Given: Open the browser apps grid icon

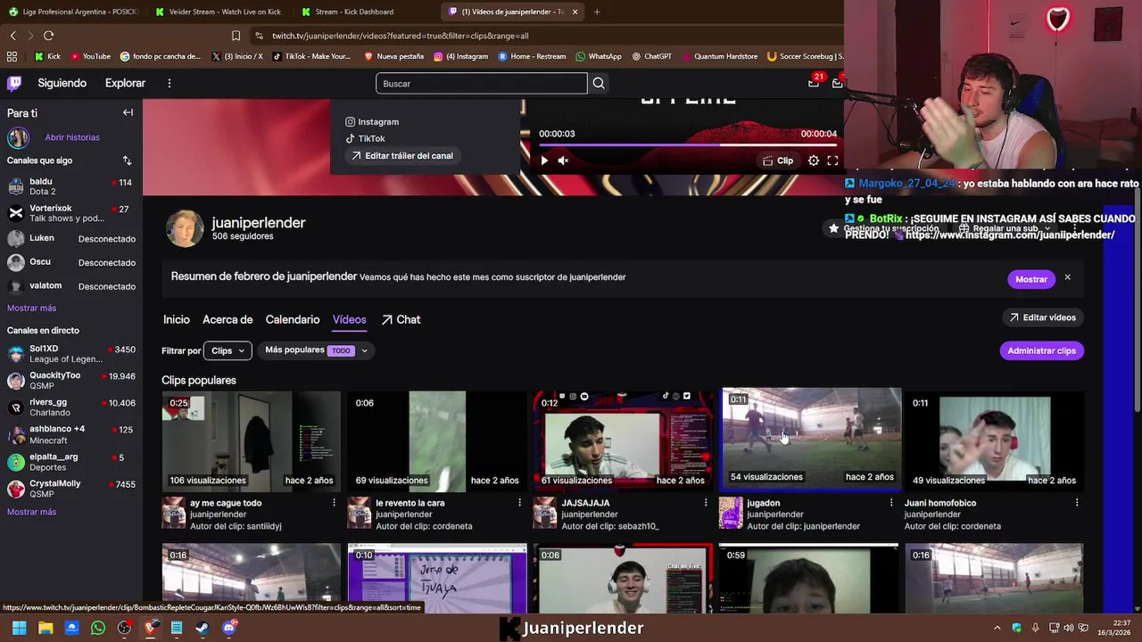Looking at the screenshot, I should pos(12,56).
